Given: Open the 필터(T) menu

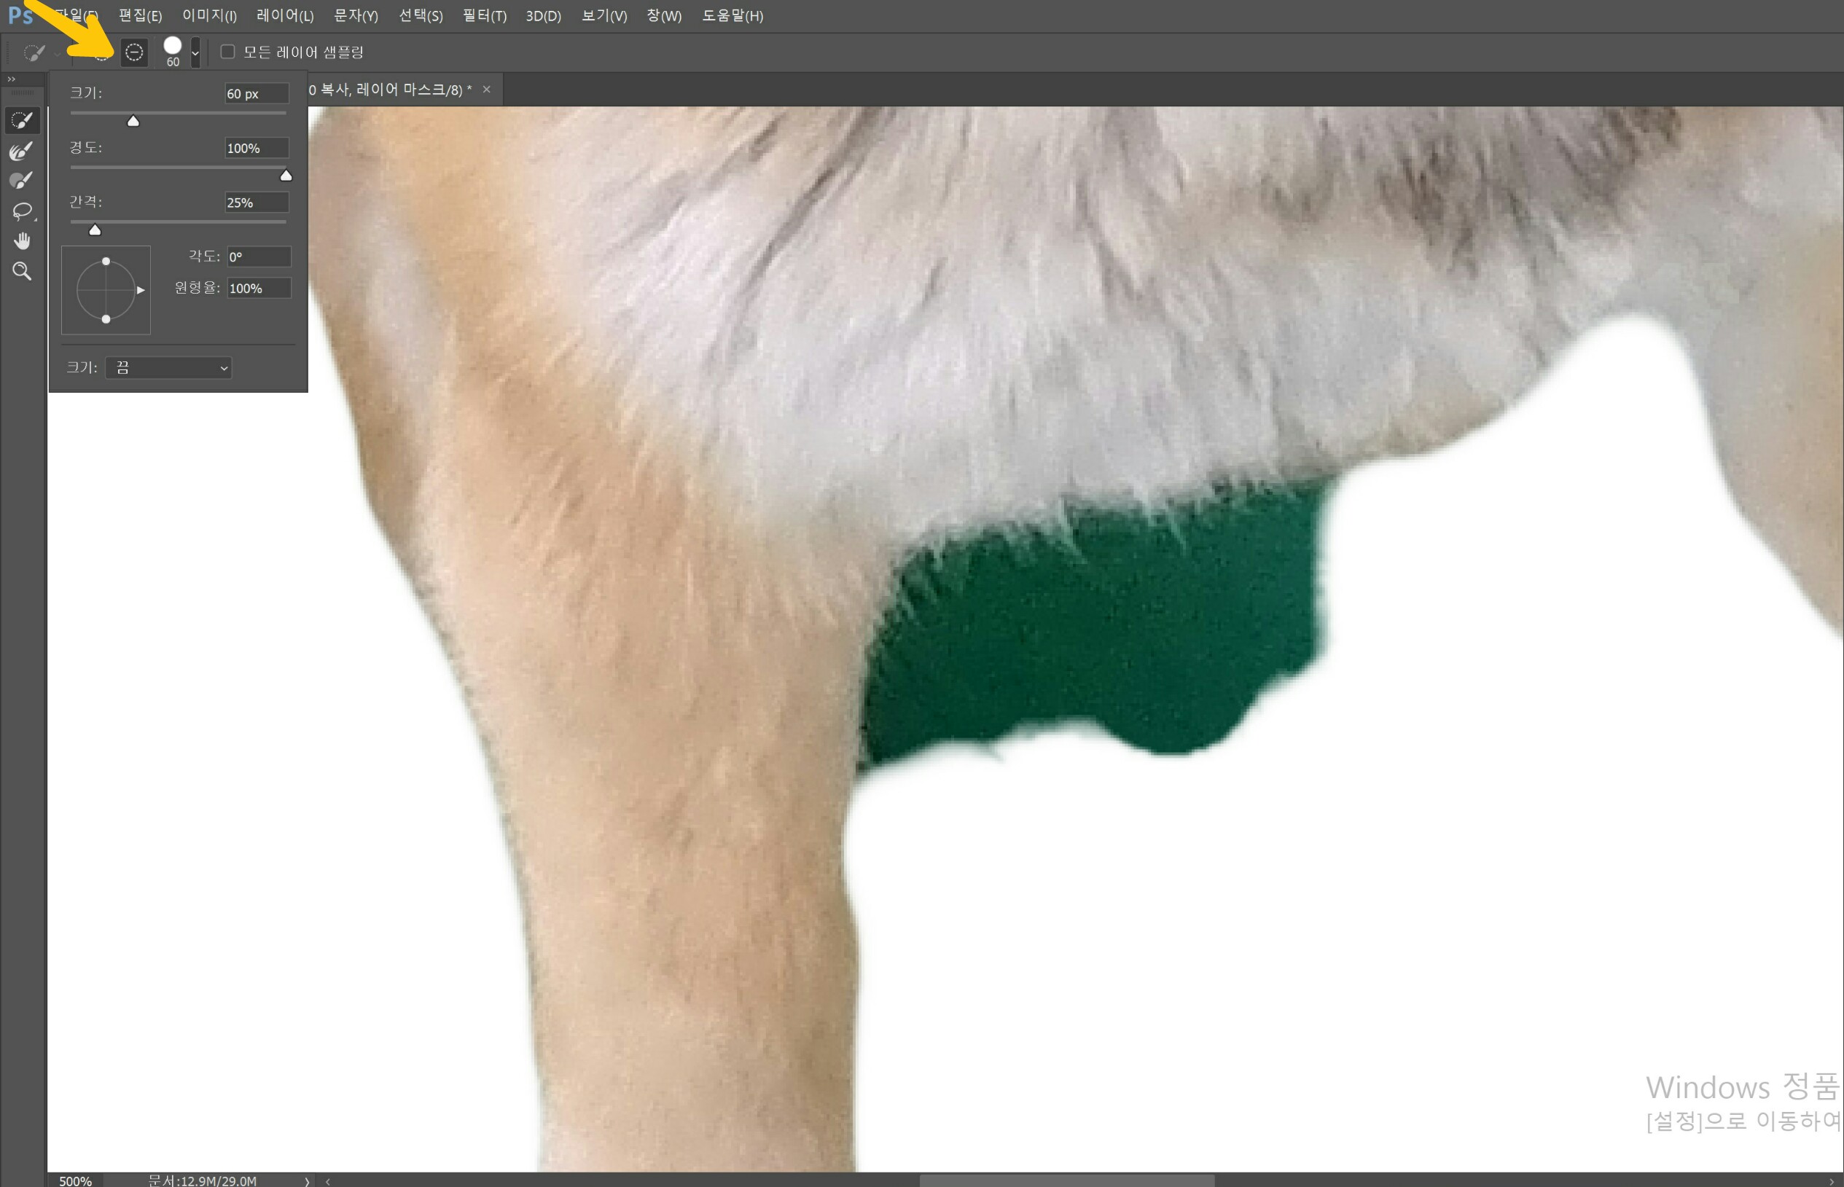Looking at the screenshot, I should coord(484,16).
